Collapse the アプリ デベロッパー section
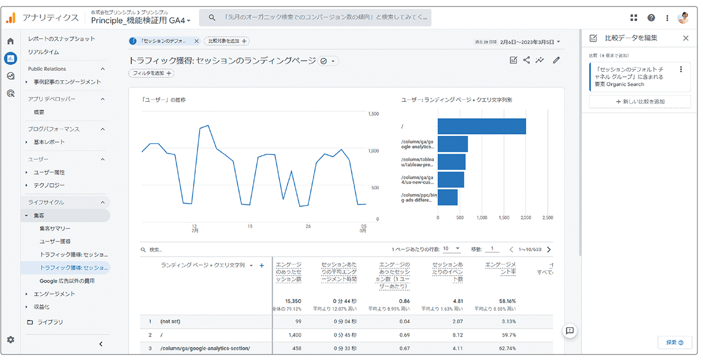Image resolution: width=703 pixels, height=361 pixels. [x=103, y=99]
